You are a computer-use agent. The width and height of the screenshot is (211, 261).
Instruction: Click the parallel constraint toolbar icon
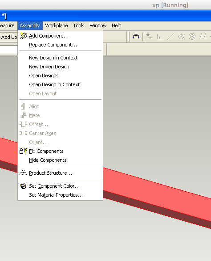(203, 37)
